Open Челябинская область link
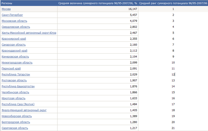The image size is (208, 131). click(x=15, y=92)
